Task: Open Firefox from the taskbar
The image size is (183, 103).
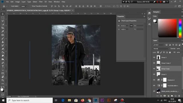Action: pyautogui.click(x=83, y=100)
